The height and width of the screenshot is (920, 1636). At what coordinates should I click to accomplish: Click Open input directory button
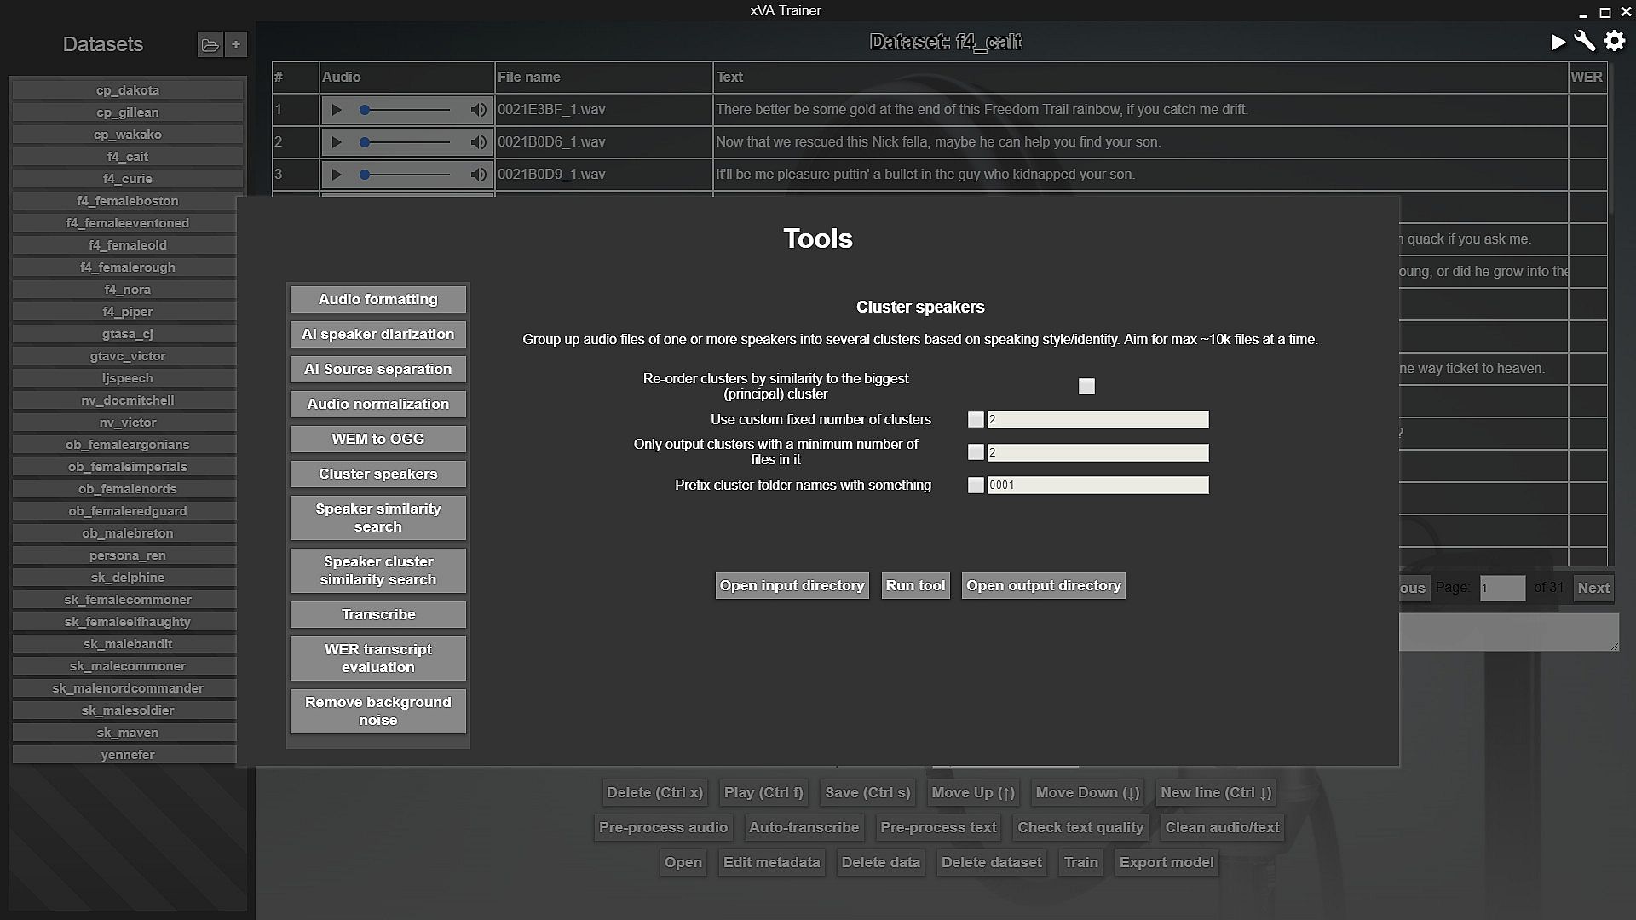point(792,585)
